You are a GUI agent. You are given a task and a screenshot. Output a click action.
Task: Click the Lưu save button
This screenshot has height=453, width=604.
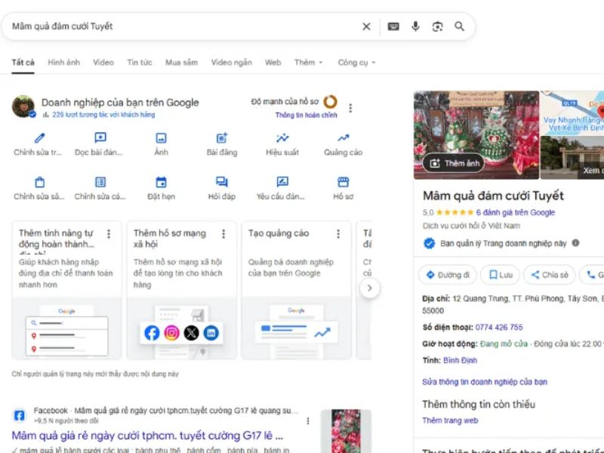coord(501,275)
